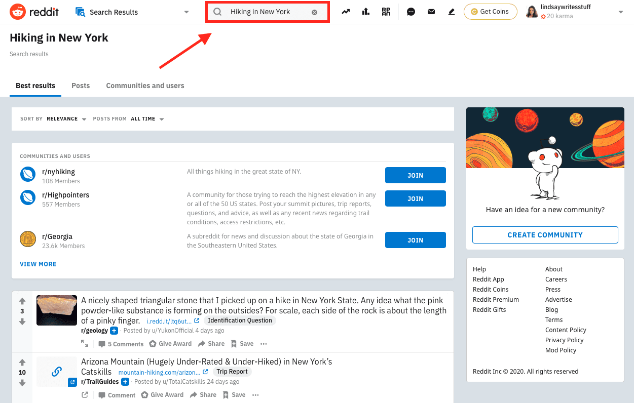Open the trending/popular posts icon
The height and width of the screenshot is (403, 634).
coord(346,11)
